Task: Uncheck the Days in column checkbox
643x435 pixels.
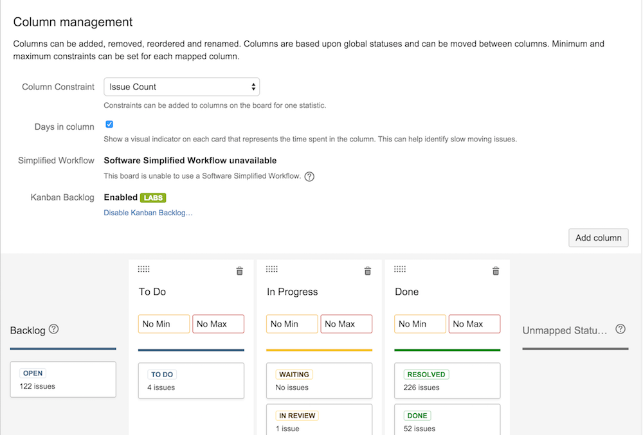Action: pos(109,124)
